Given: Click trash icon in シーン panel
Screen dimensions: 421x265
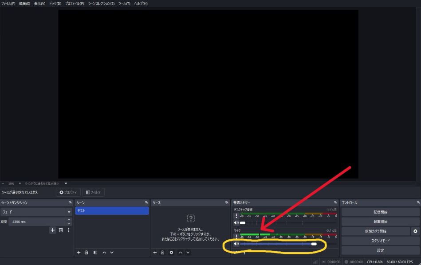Looking at the screenshot, I should [x=87, y=252].
